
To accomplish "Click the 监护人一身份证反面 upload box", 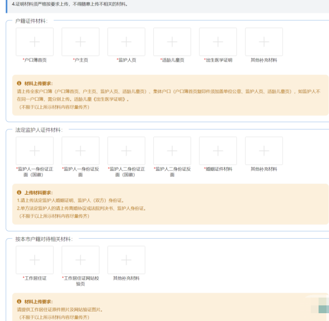I will coord(80,151).
